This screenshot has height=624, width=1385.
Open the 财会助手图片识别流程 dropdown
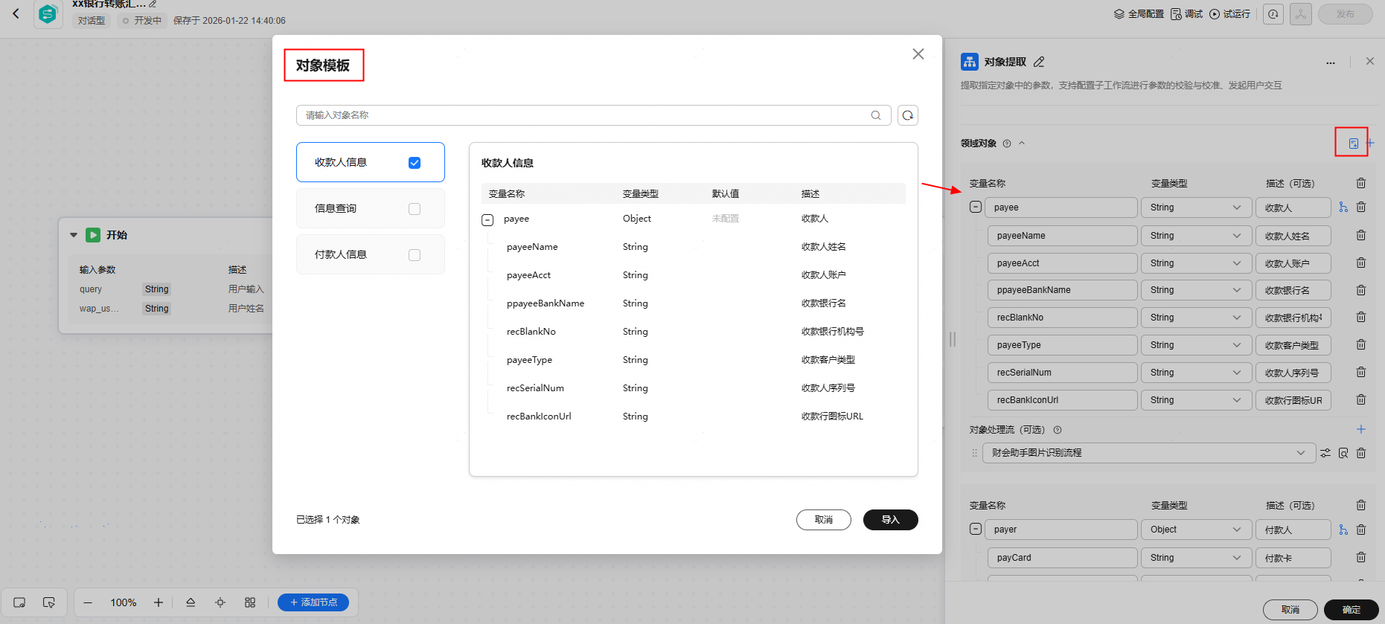click(1148, 453)
